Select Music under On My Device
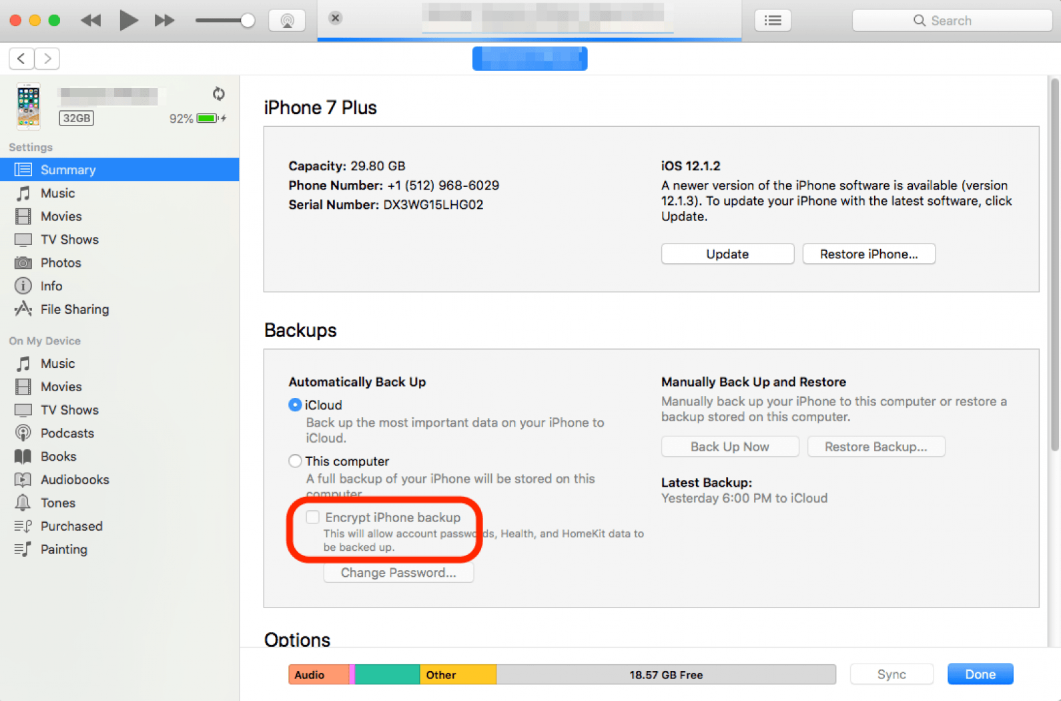1061x701 pixels. [119, 363]
